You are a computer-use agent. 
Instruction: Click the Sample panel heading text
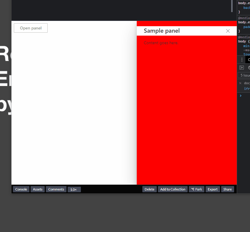162,31
